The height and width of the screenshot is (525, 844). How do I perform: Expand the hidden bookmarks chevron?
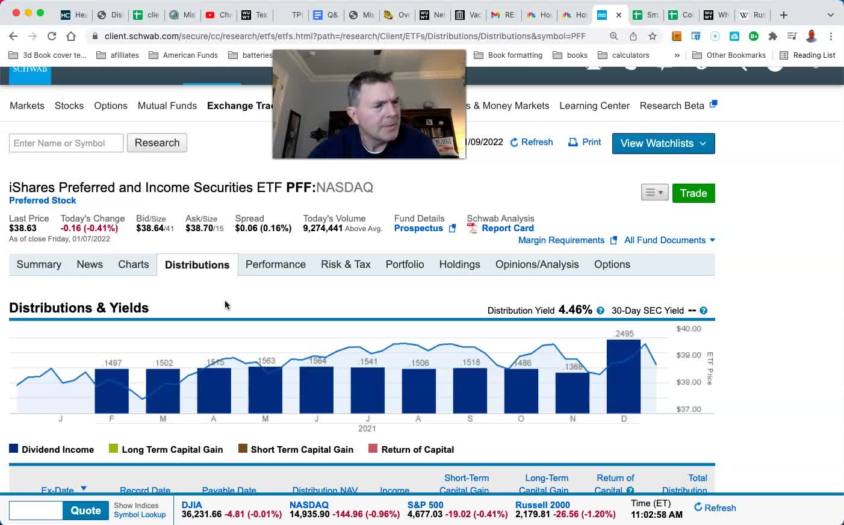(x=677, y=55)
